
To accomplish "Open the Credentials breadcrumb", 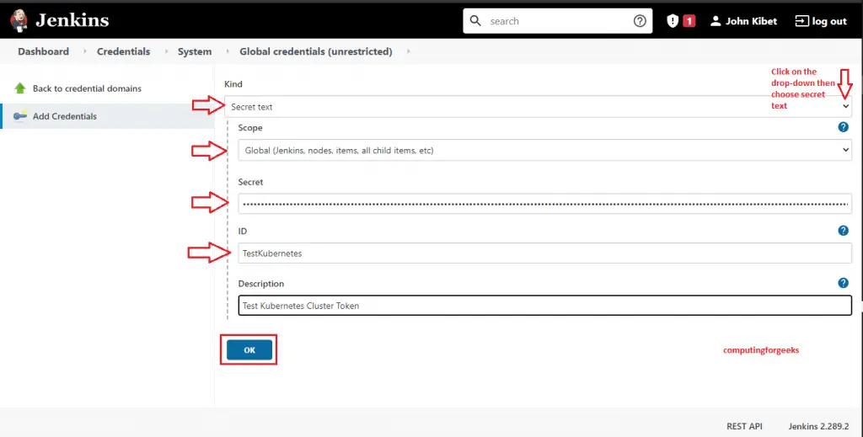I will (x=123, y=51).
